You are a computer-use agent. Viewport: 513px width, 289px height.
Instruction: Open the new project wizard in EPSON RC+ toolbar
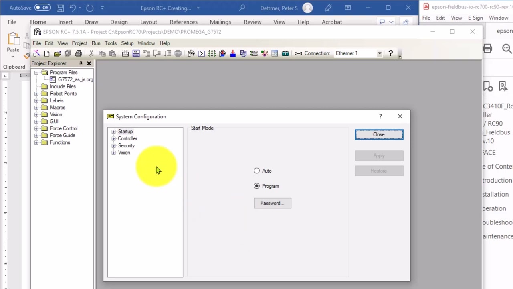(x=36, y=53)
